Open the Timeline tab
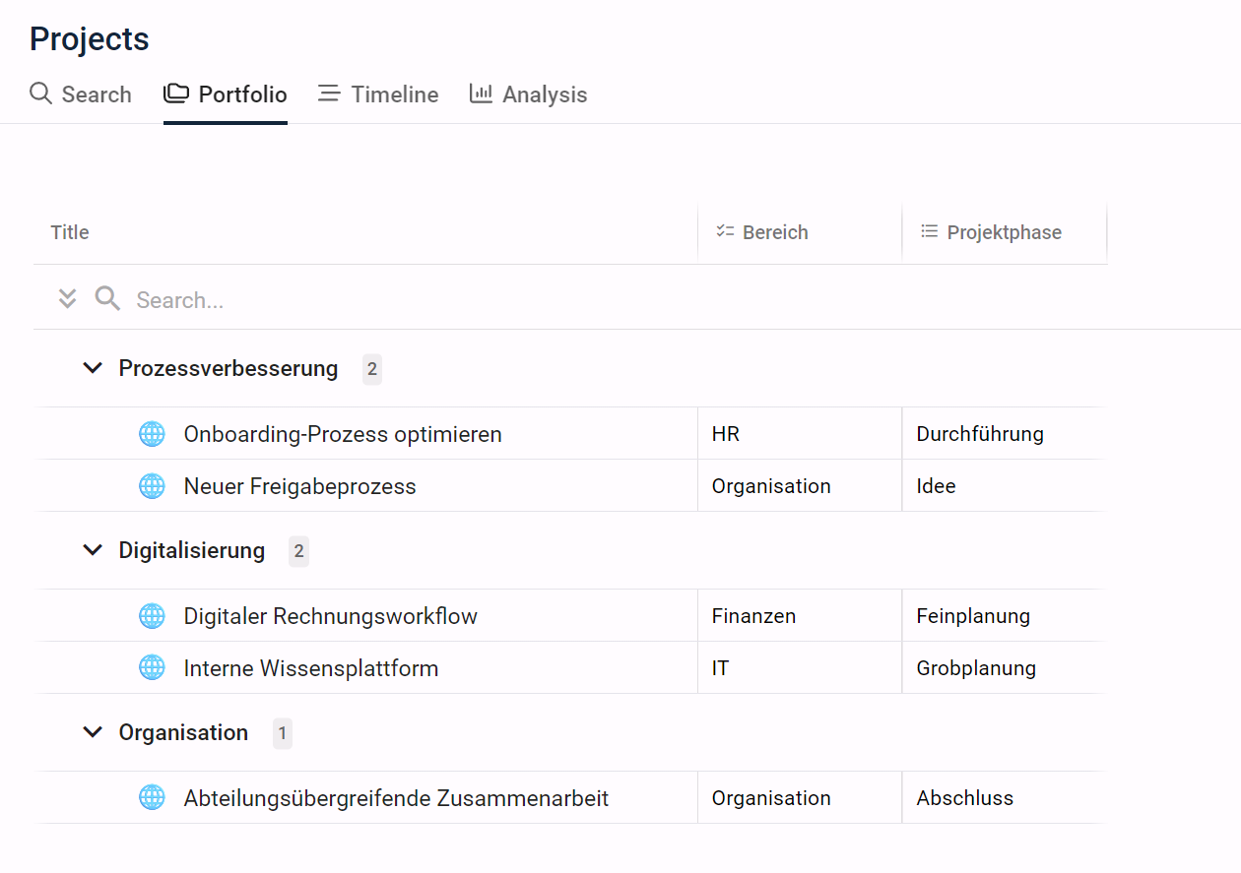The width and height of the screenshot is (1241, 873). 378,94
